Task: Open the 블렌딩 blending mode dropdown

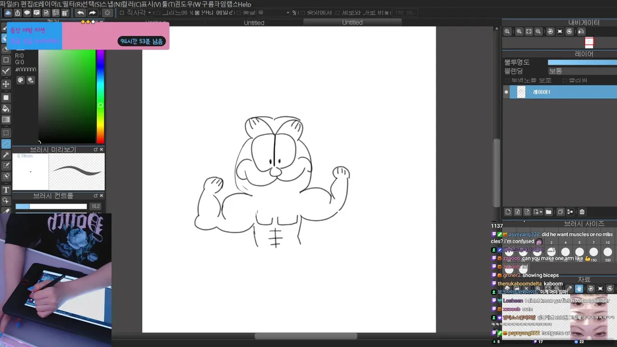Action: click(582, 71)
